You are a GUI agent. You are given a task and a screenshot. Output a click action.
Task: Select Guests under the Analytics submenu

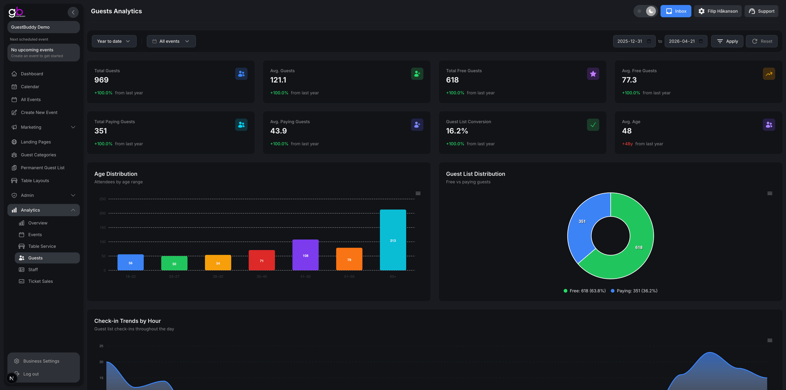[x=35, y=258]
